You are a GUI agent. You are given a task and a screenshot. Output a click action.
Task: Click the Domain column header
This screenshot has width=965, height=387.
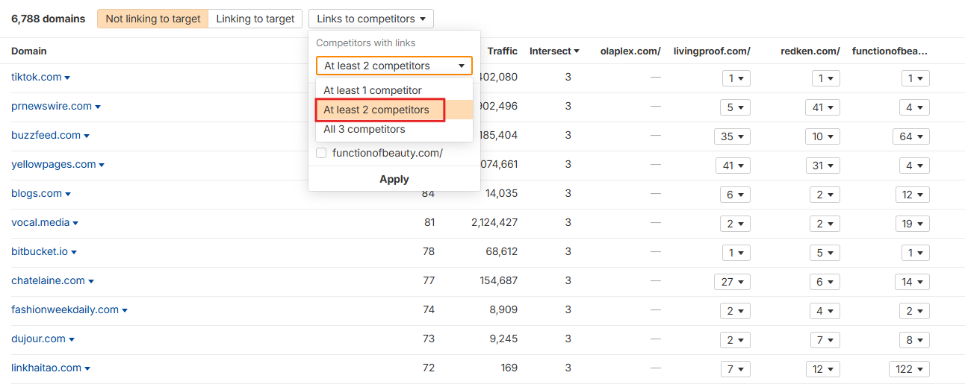29,51
